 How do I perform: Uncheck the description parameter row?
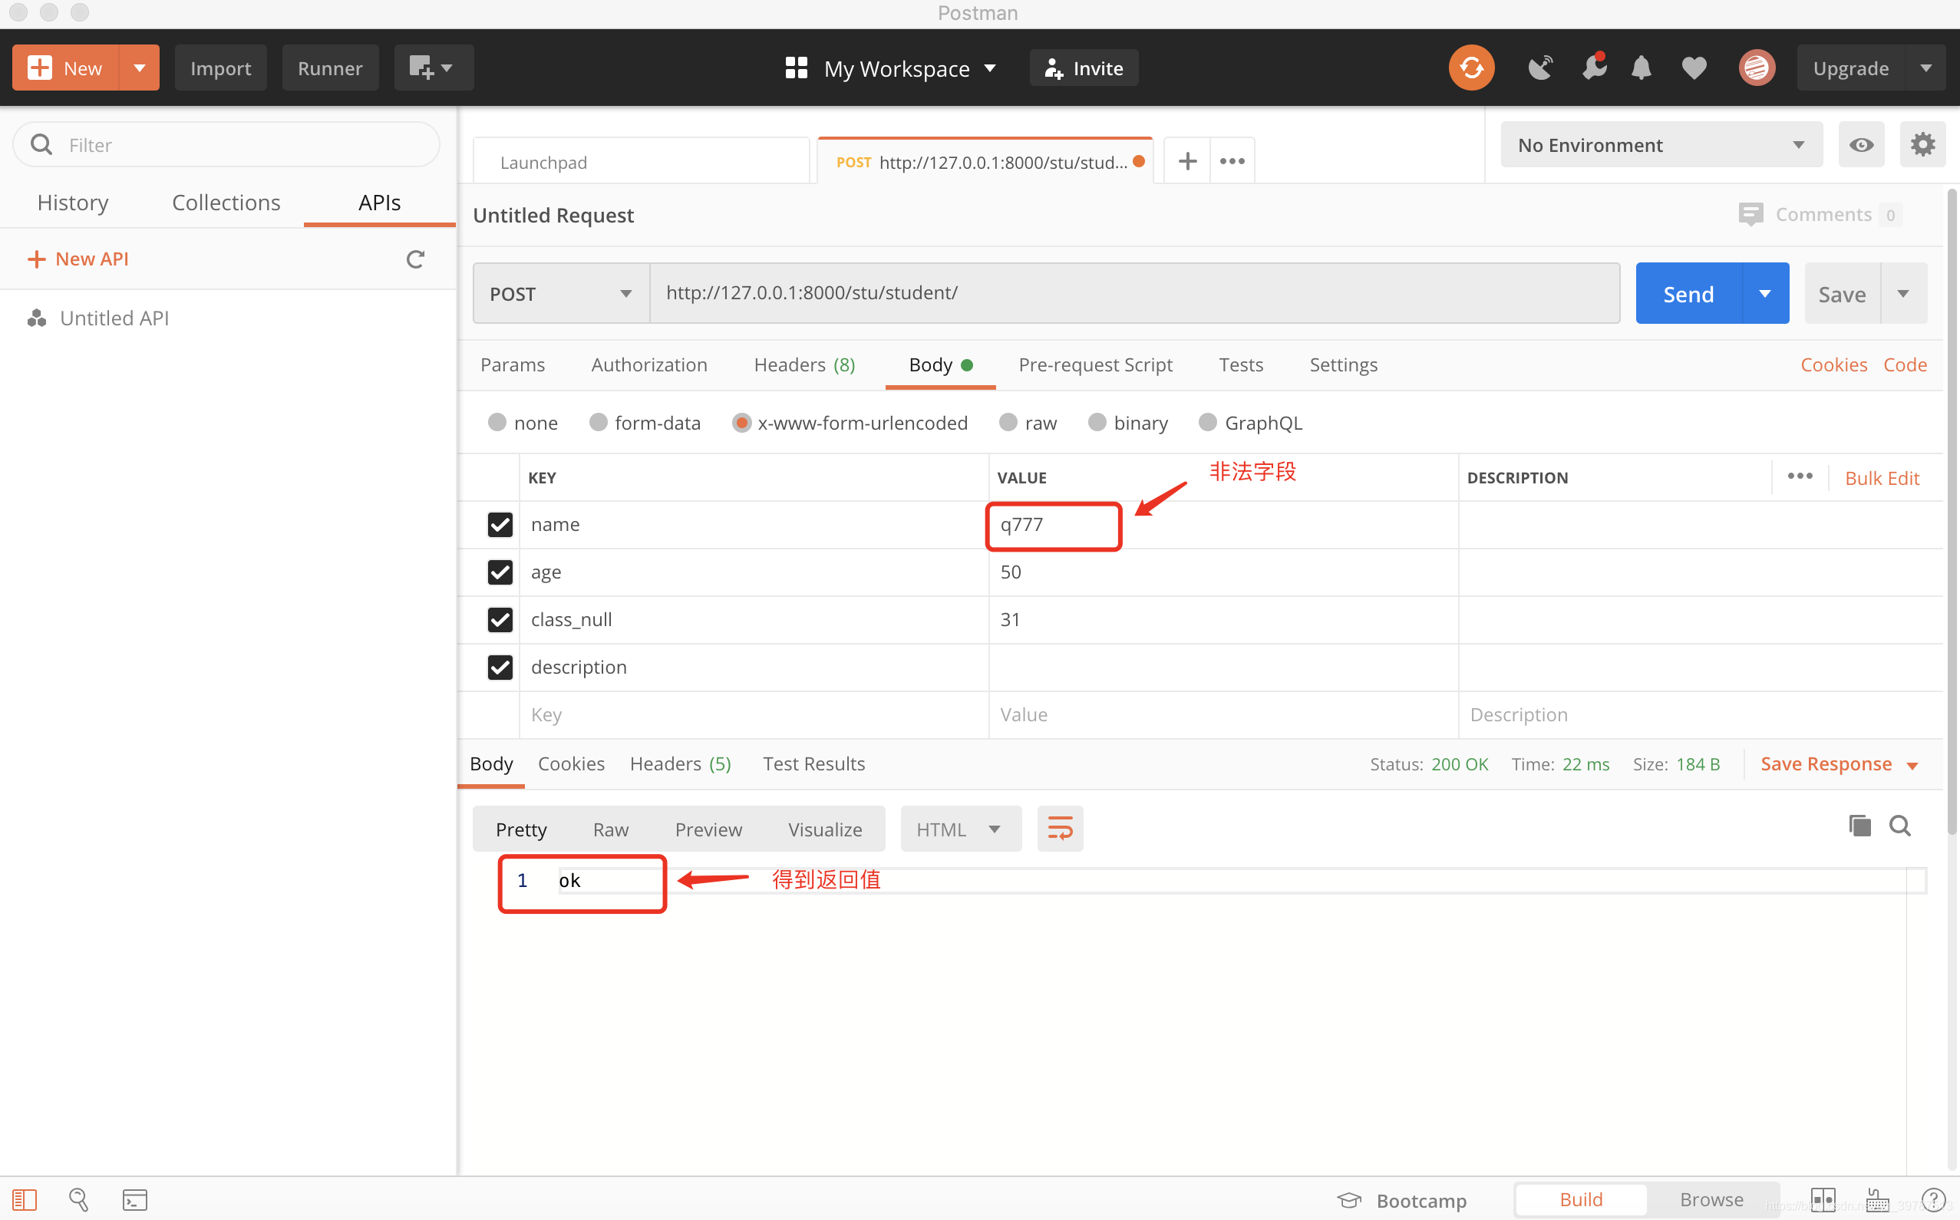click(500, 668)
